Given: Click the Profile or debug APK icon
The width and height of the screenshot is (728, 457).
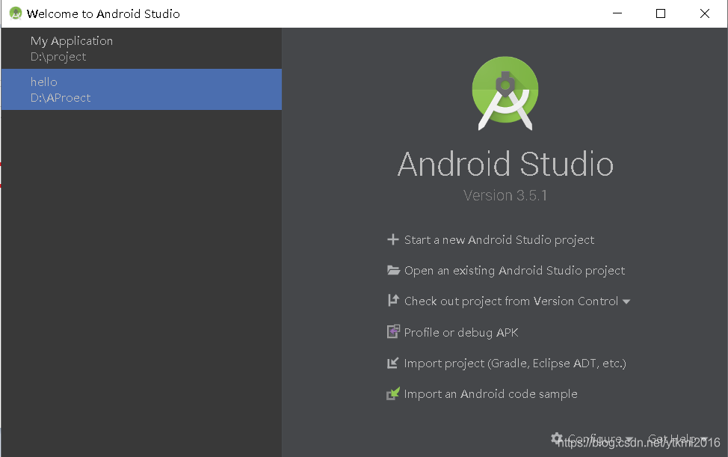Looking at the screenshot, I should click(393, 331).
